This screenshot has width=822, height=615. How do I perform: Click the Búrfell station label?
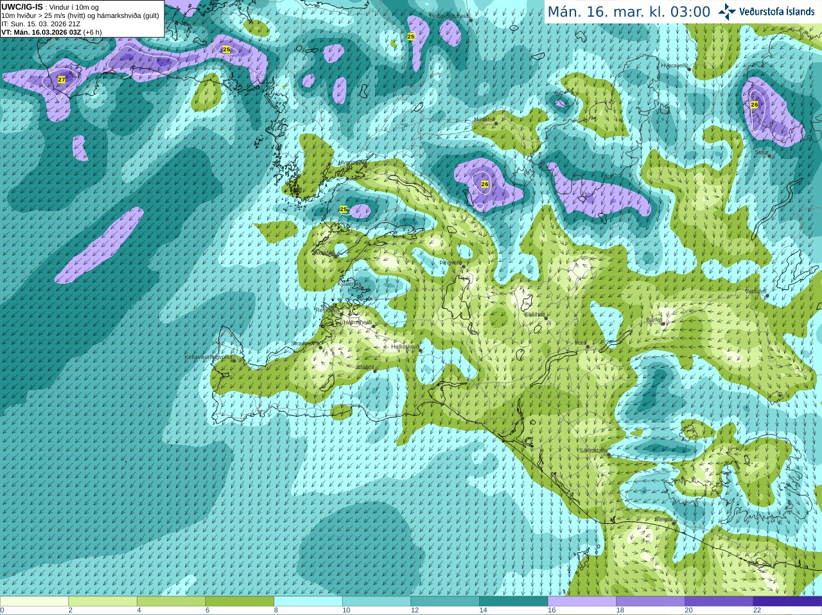(654, 320)
